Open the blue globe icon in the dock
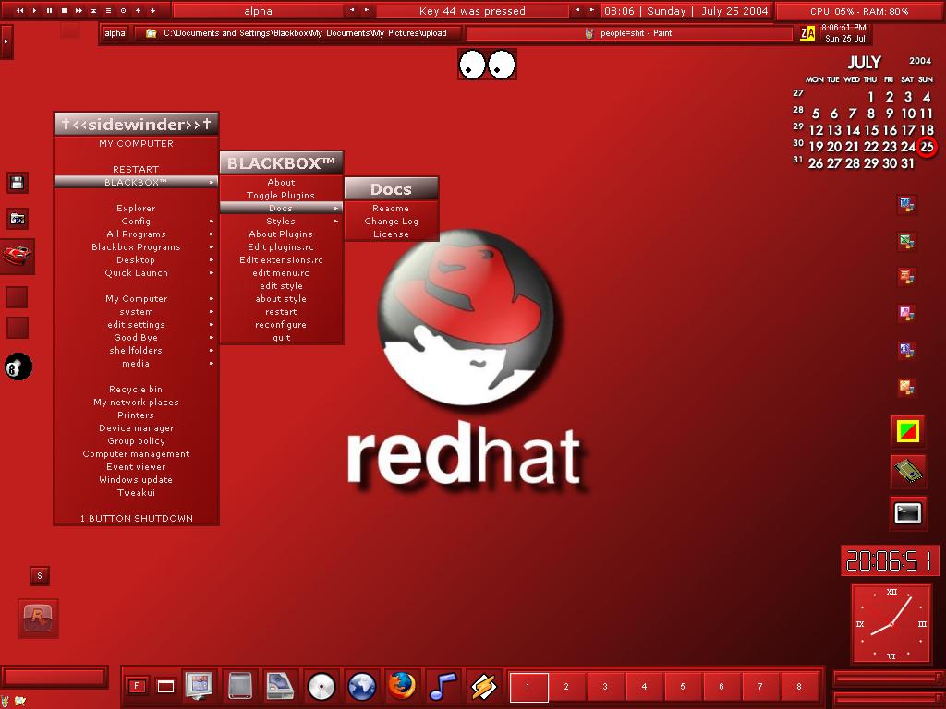Screen dimensions: 946x709 pos(361,686)
